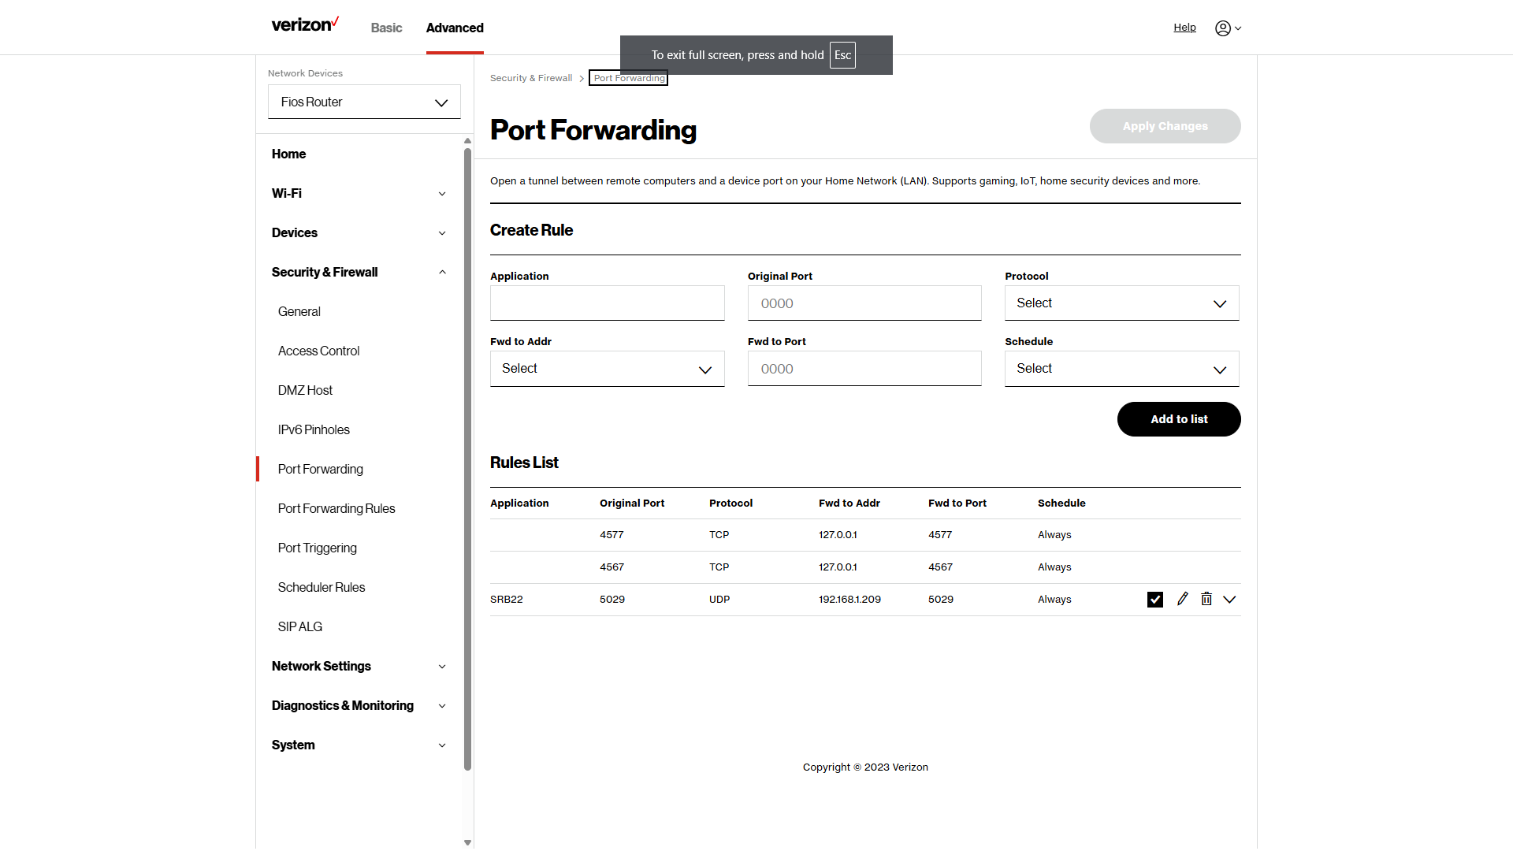
Task: Open the user account icon menu
Action: pos(1228,28)
